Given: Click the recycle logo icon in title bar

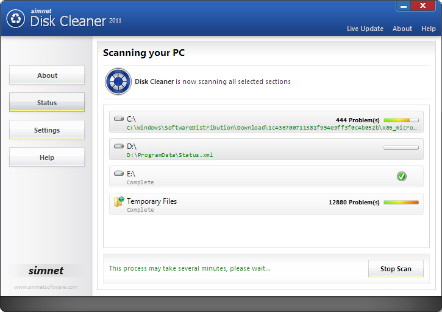Looking at the screenshot, I should coord(15,18).
